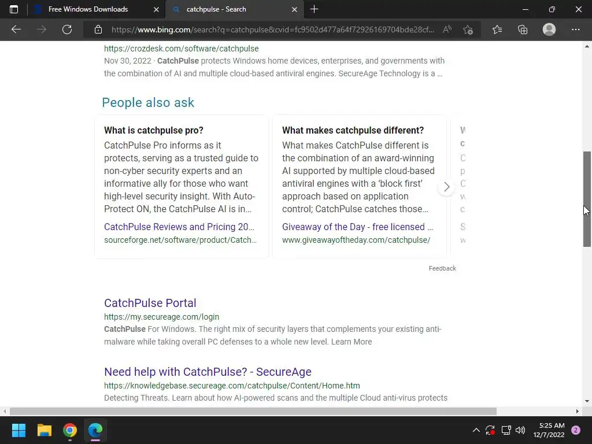Click the vertical scrollbar thumb
Screen dimensions: 592x444
click(x=587, y=199)
